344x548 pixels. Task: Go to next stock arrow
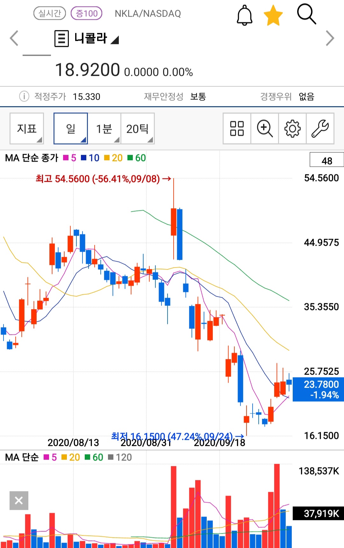[330, 39]
